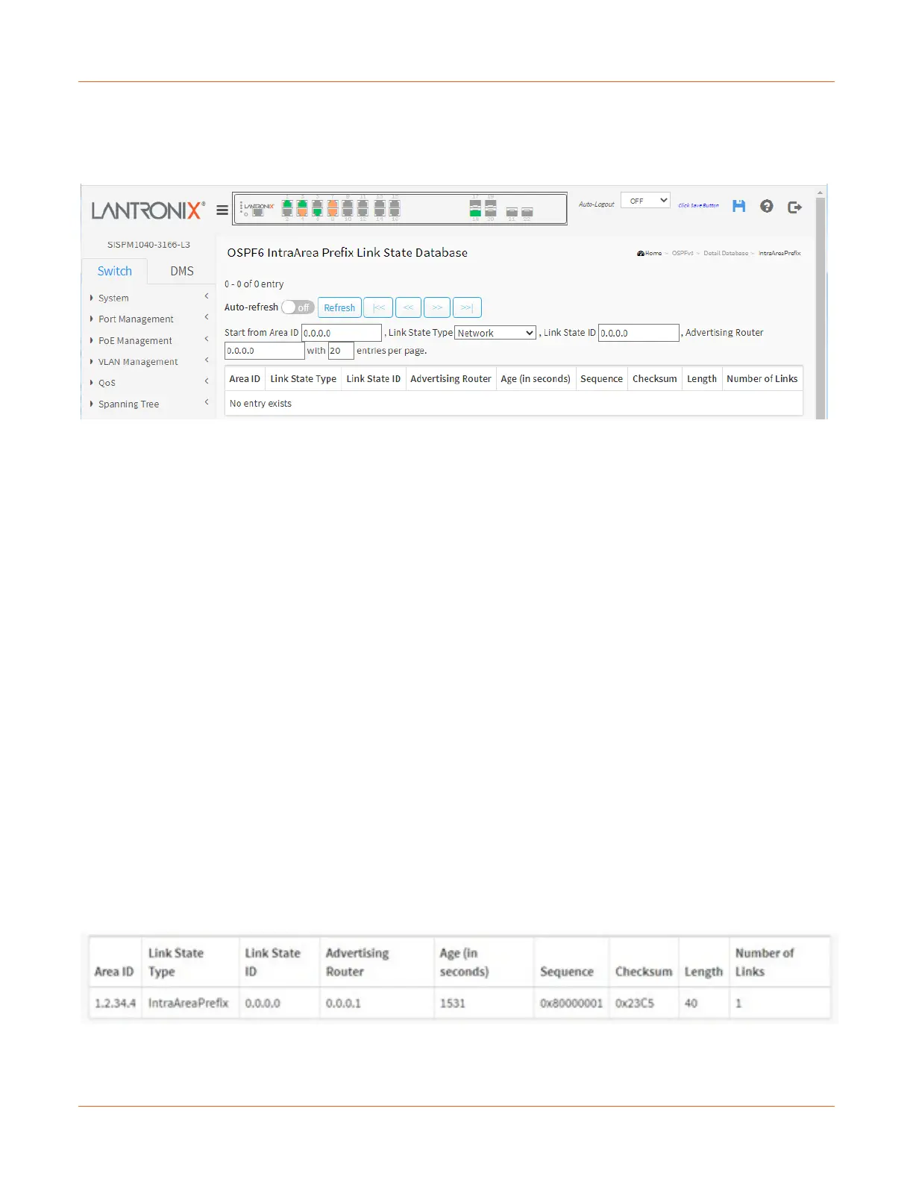Open the Auto-Logout dropdown

(645, 201)
